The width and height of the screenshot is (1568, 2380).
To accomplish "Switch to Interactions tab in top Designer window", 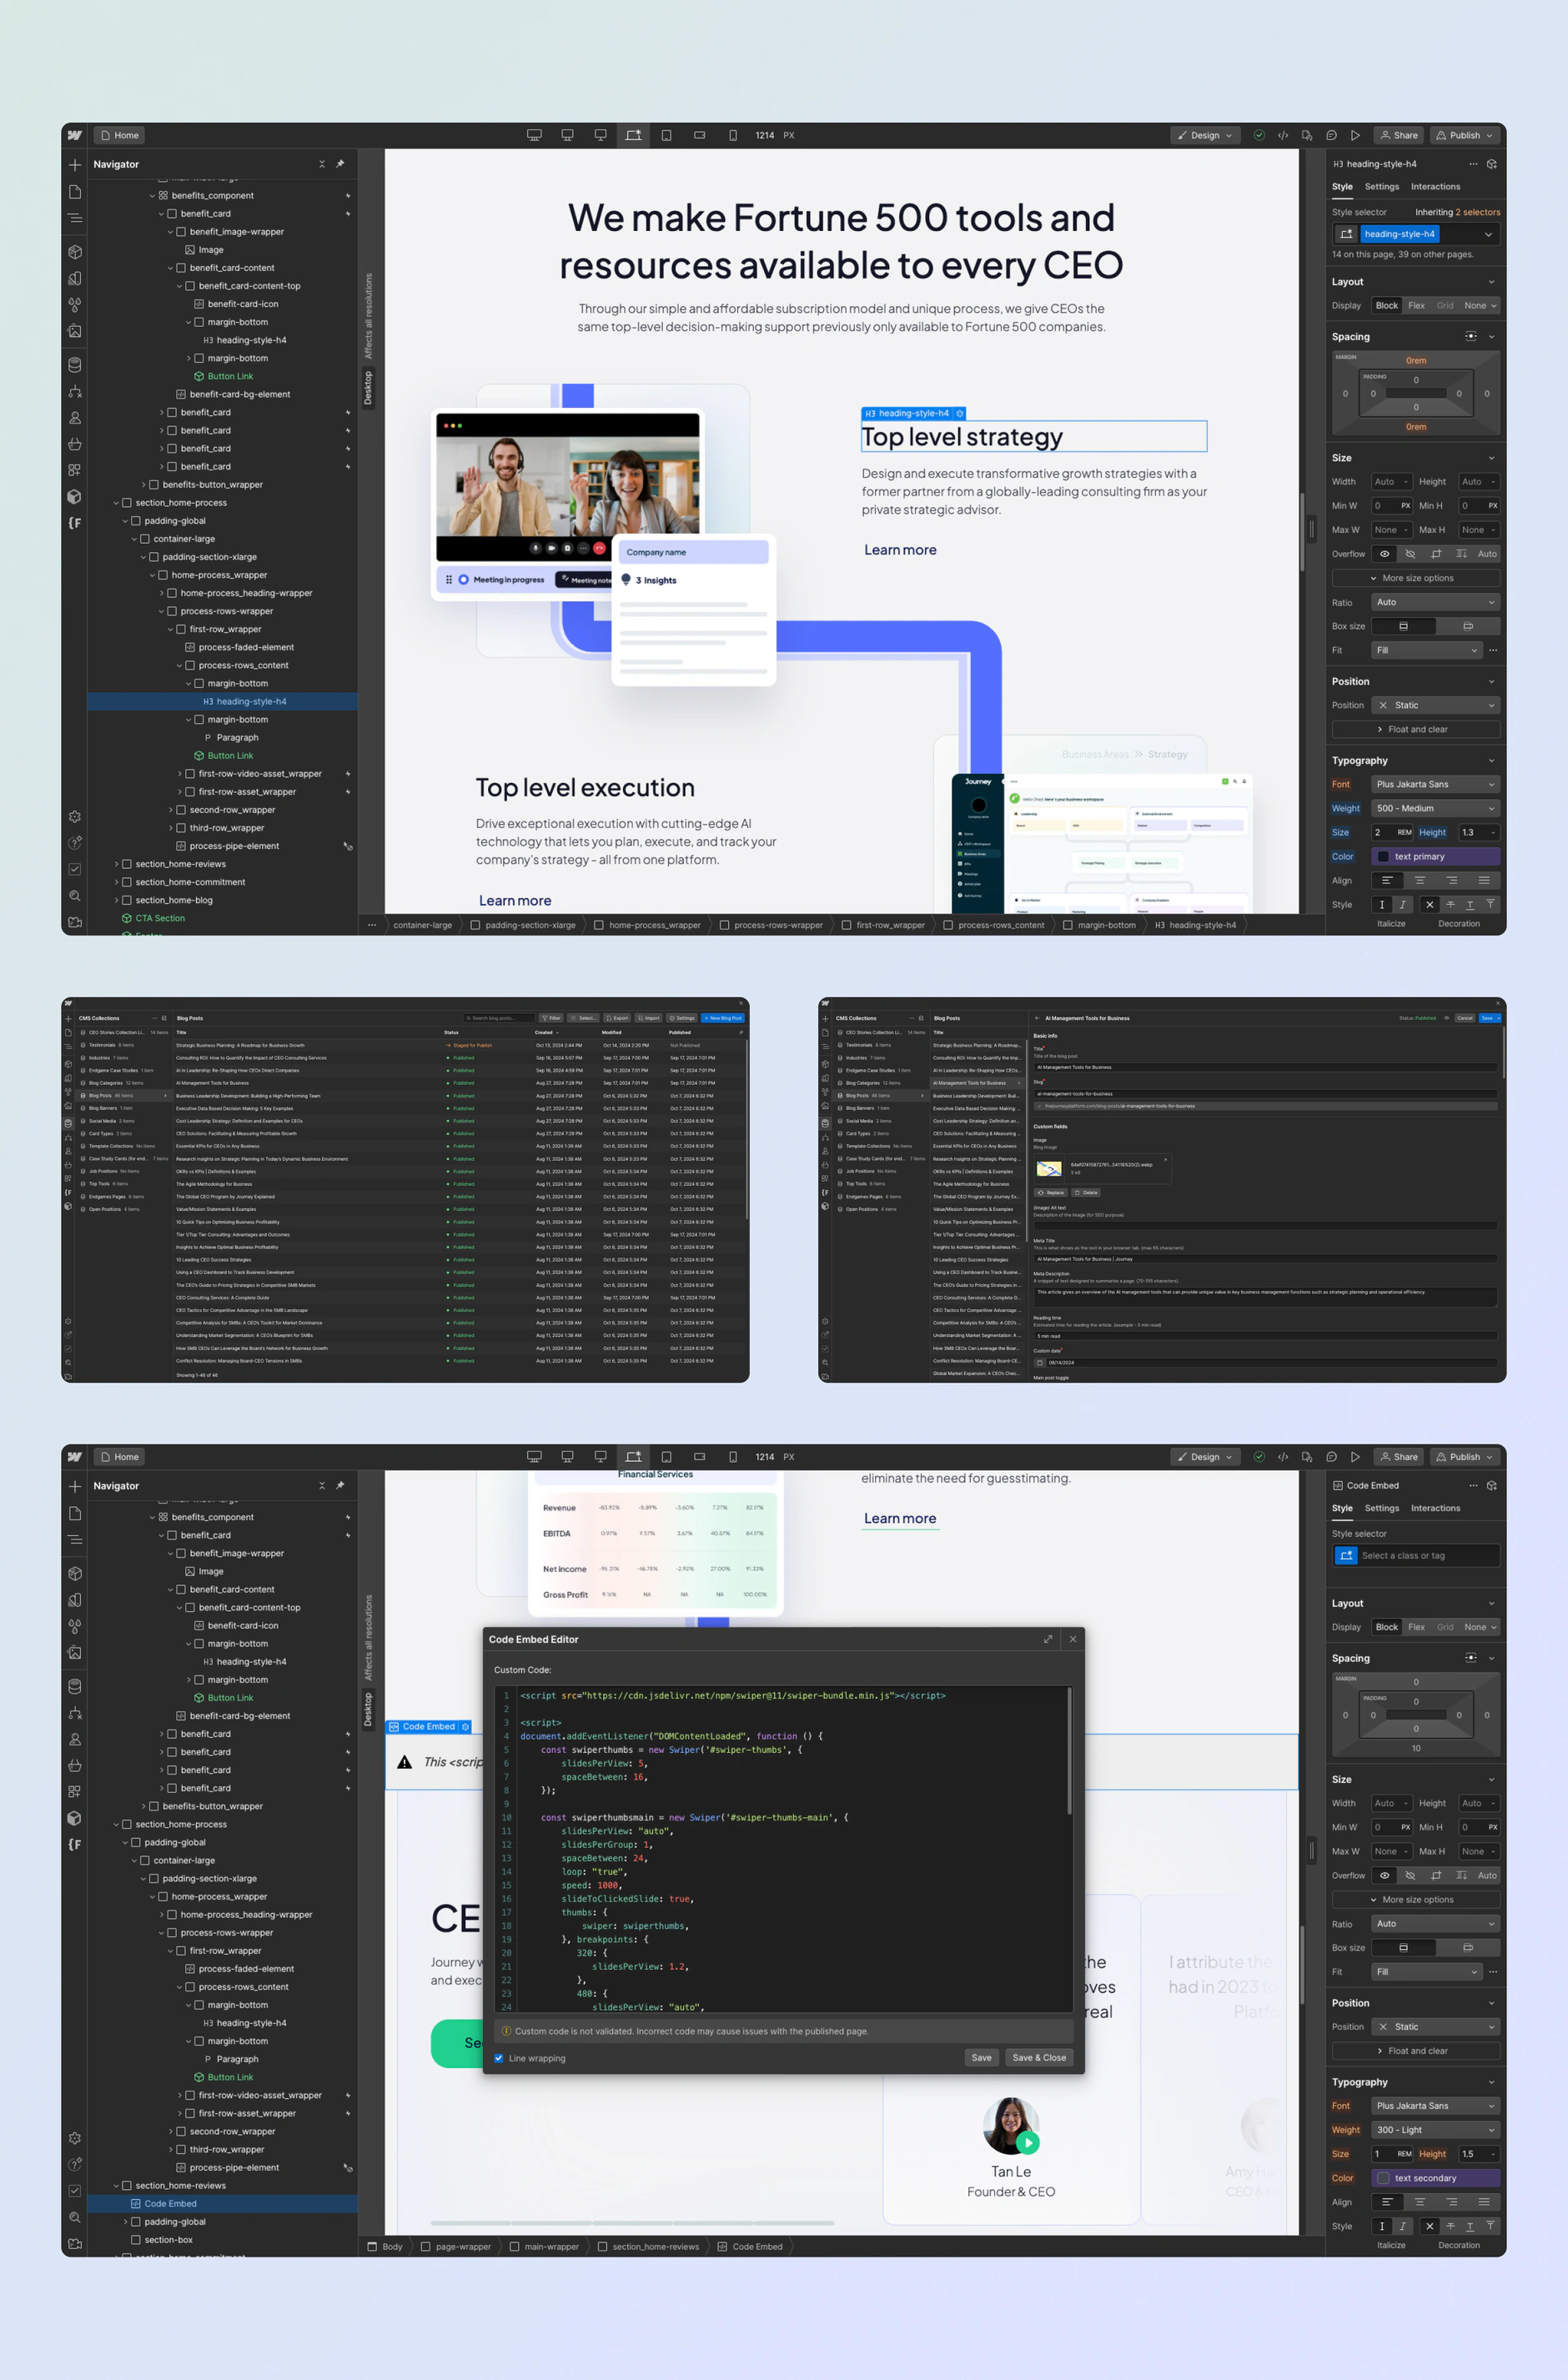I will click(1436, 187).
